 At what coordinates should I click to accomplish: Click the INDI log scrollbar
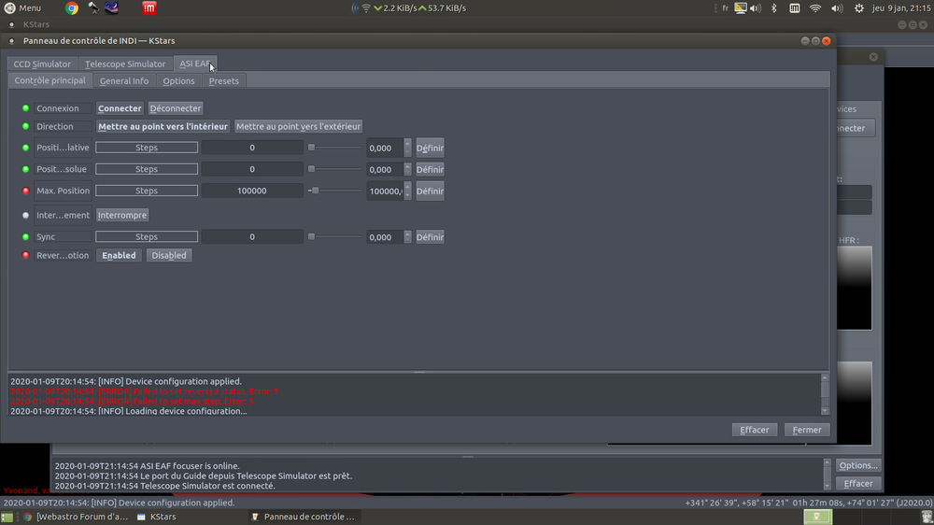point(825,394)
